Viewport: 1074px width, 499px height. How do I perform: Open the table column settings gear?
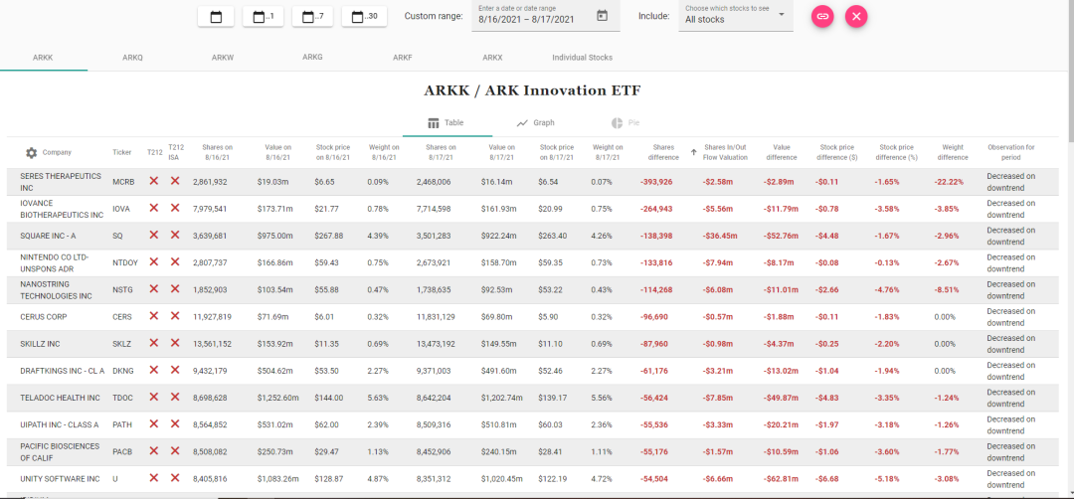[x=31, y=153]
